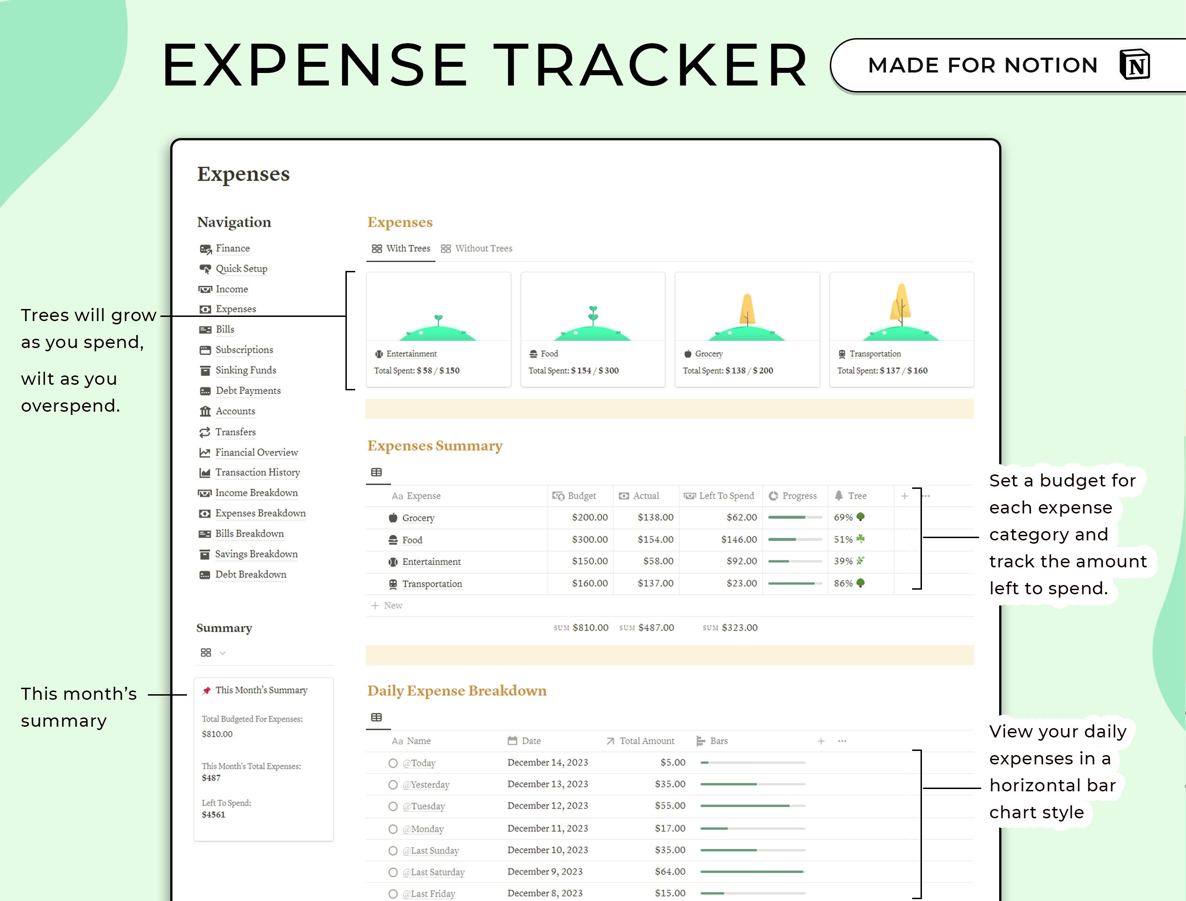Click the table view icon above Expenses Summary

coord(377,472)
